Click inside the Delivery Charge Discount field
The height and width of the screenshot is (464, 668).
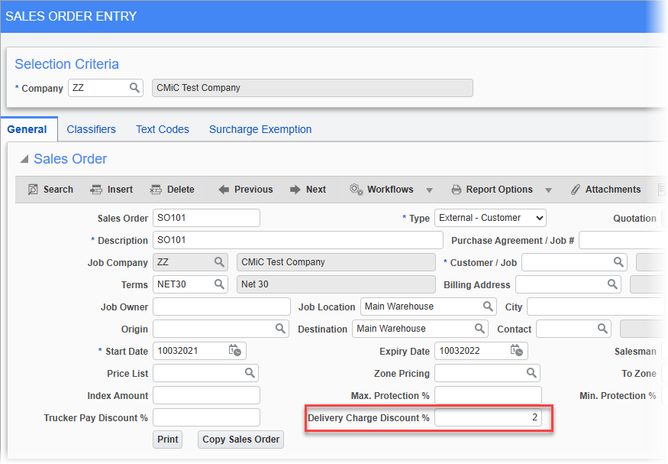(x=487, y=418)
